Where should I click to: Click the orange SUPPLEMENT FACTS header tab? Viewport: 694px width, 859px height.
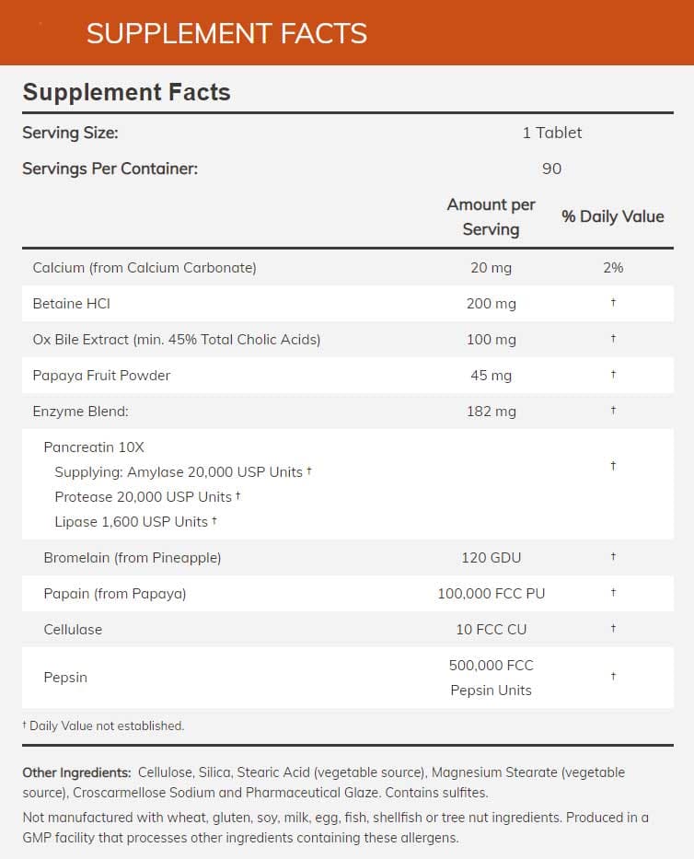tap(226, 33)
